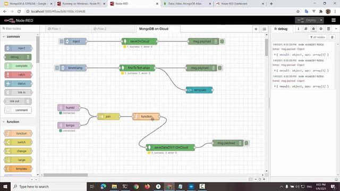
Task: Toggle the canvas navigator map icon
Action: pos(251,179)
